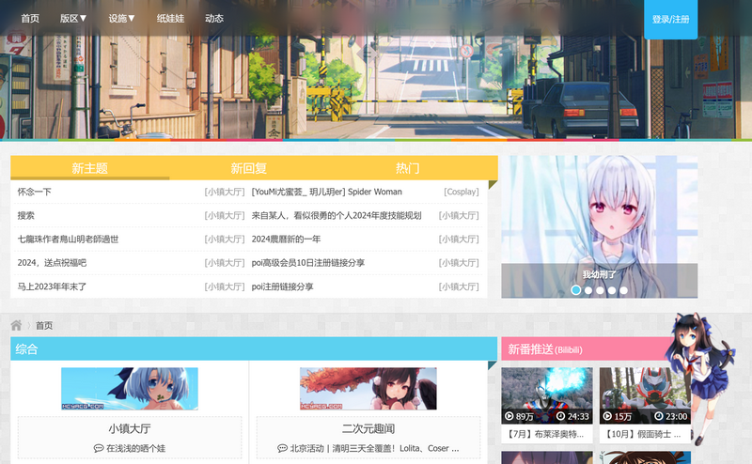
Task: Expand the 设施 dropdown menu
Action: pos(121,19)
